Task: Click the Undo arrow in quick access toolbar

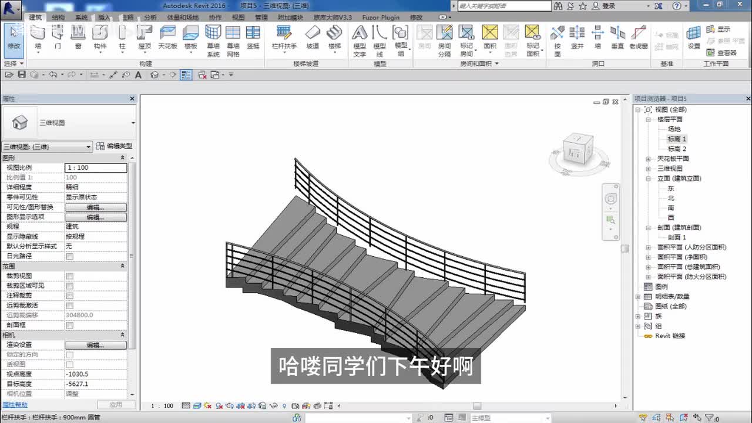Action: coord(53,75)
